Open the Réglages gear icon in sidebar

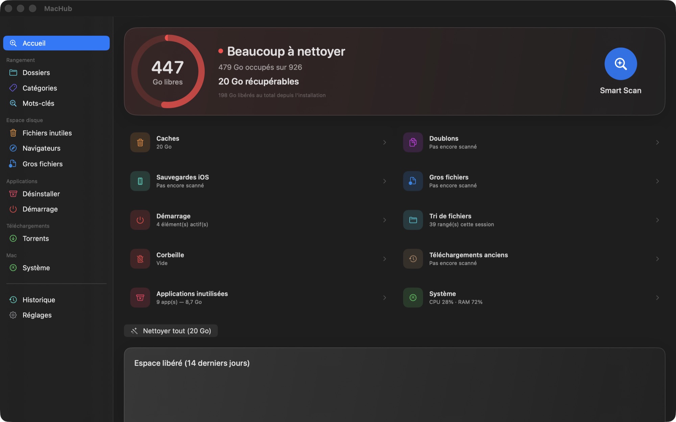13,315
